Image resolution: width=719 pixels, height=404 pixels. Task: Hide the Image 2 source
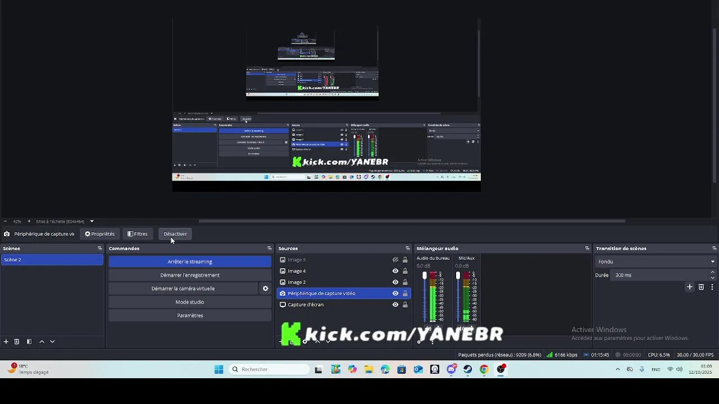(x=395, y=282)
